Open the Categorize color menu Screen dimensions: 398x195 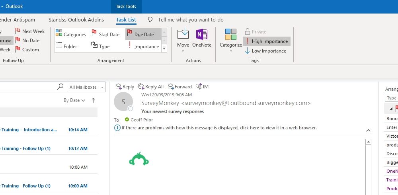pos(231,41)
